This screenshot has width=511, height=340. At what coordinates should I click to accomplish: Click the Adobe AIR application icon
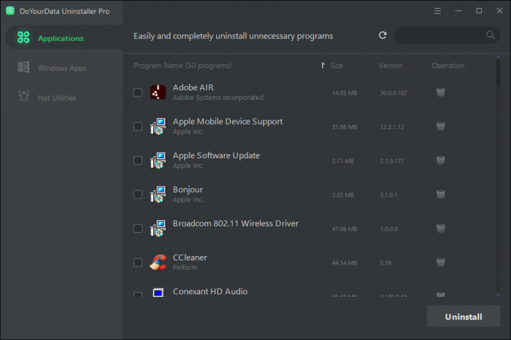click(x=158, y=92)
